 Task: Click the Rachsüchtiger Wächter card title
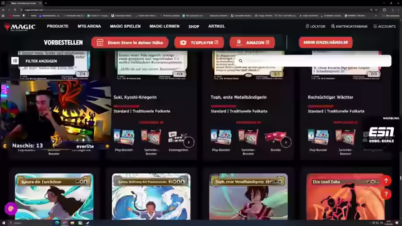pos(330,97)
